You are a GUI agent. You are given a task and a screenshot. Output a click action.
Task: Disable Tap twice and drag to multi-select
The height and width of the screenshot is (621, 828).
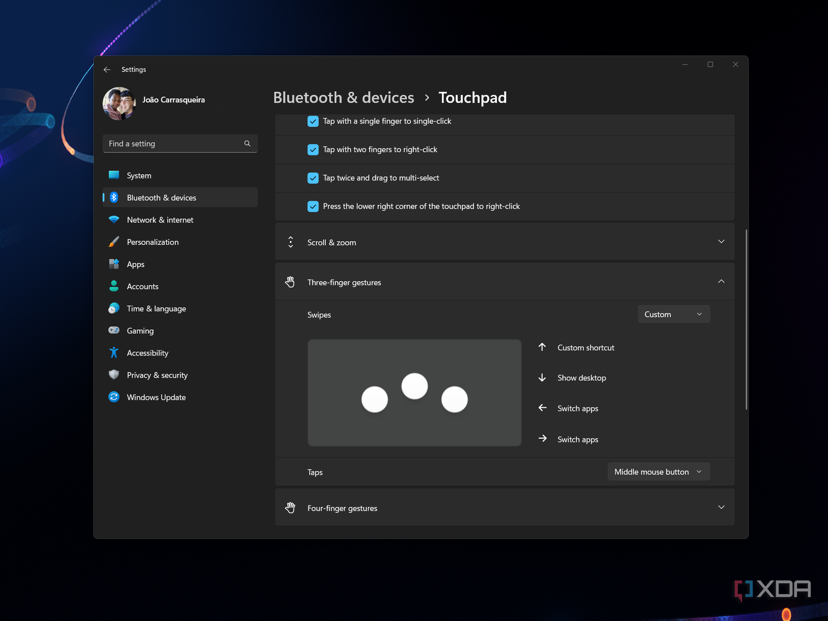point(313,178)
